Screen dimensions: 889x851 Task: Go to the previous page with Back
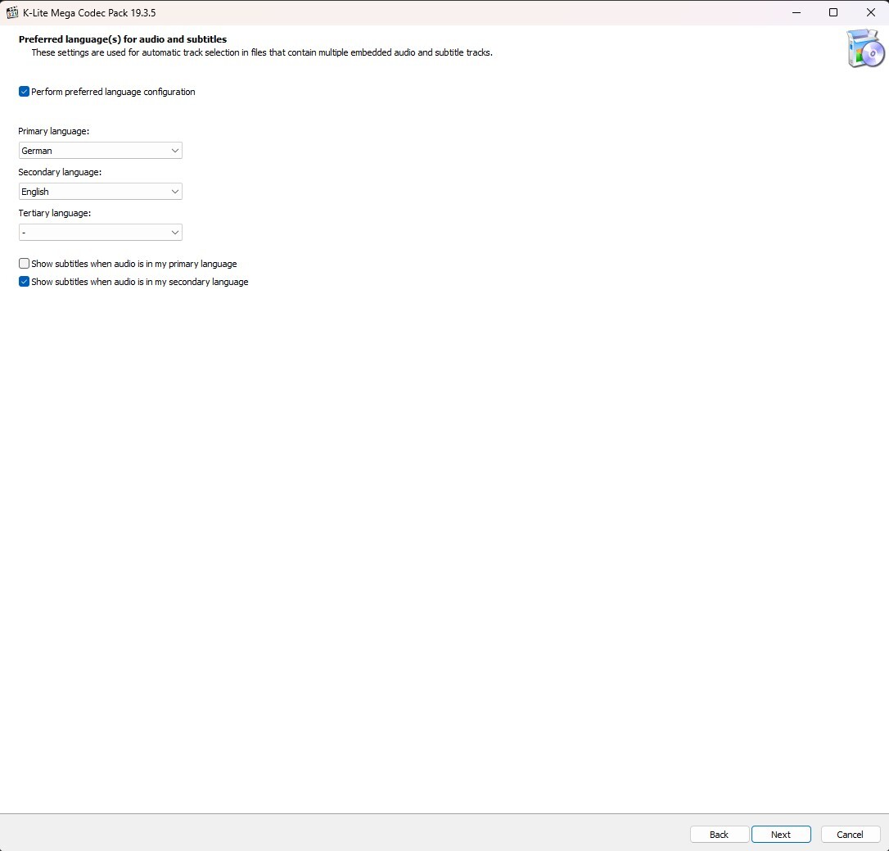pyautogui.click(x=719, y=834)
